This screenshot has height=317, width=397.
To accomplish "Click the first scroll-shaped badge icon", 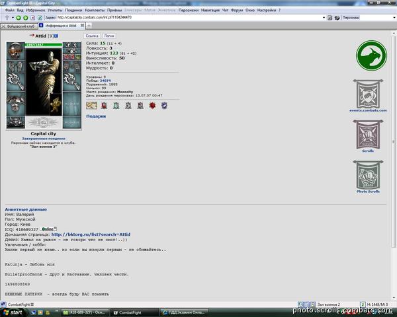I will click(91, 106).
